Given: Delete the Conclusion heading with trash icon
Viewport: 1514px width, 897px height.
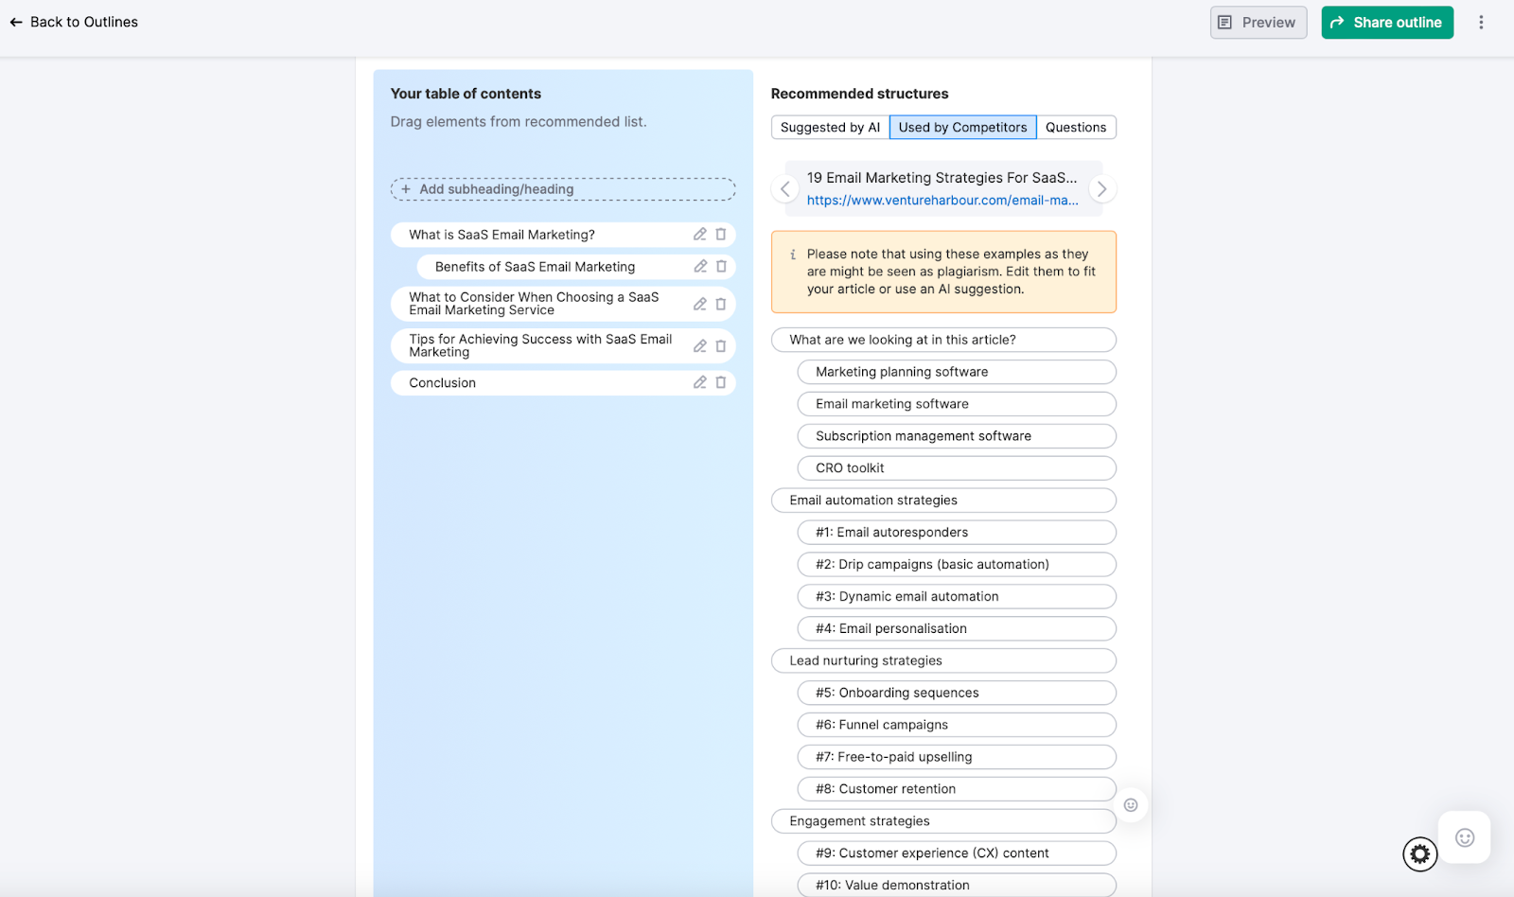Looking at the screenshot, I should (721, 382).
